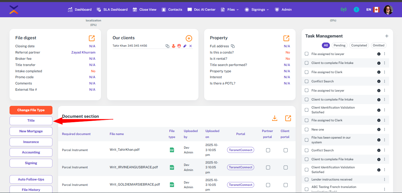This screenshot has width=402, height=193.
Task: Expand the Files dropdown in the navbar
Action: 230,10
